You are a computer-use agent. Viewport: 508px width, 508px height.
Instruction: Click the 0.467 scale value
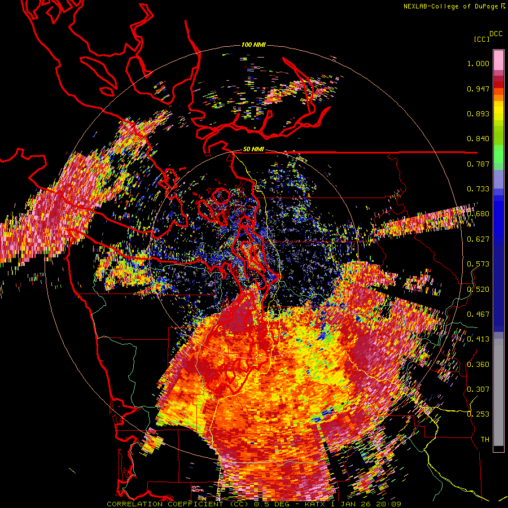click(x=478, y=314)
